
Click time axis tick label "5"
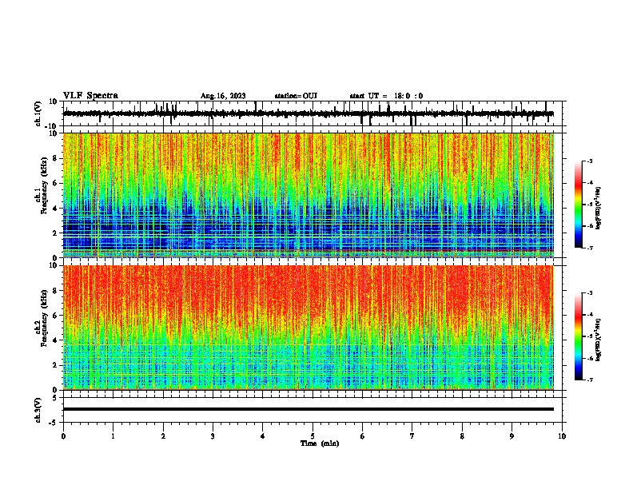[313, 436]
